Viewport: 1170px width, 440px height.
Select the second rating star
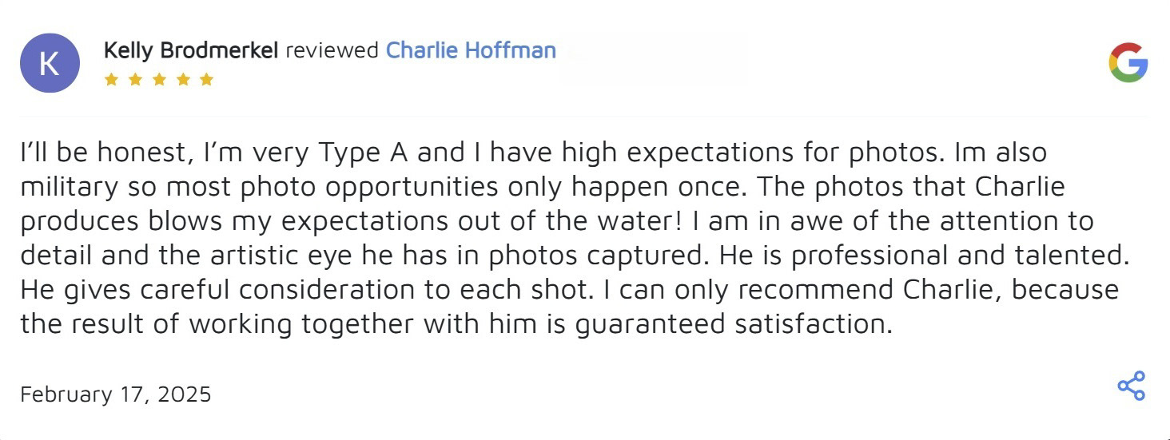point(135,79)
